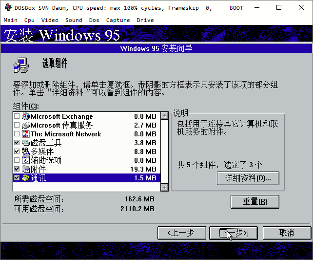Click the 3.8 MB size value
The image size is (313, 260).
(x=145, y=143)
